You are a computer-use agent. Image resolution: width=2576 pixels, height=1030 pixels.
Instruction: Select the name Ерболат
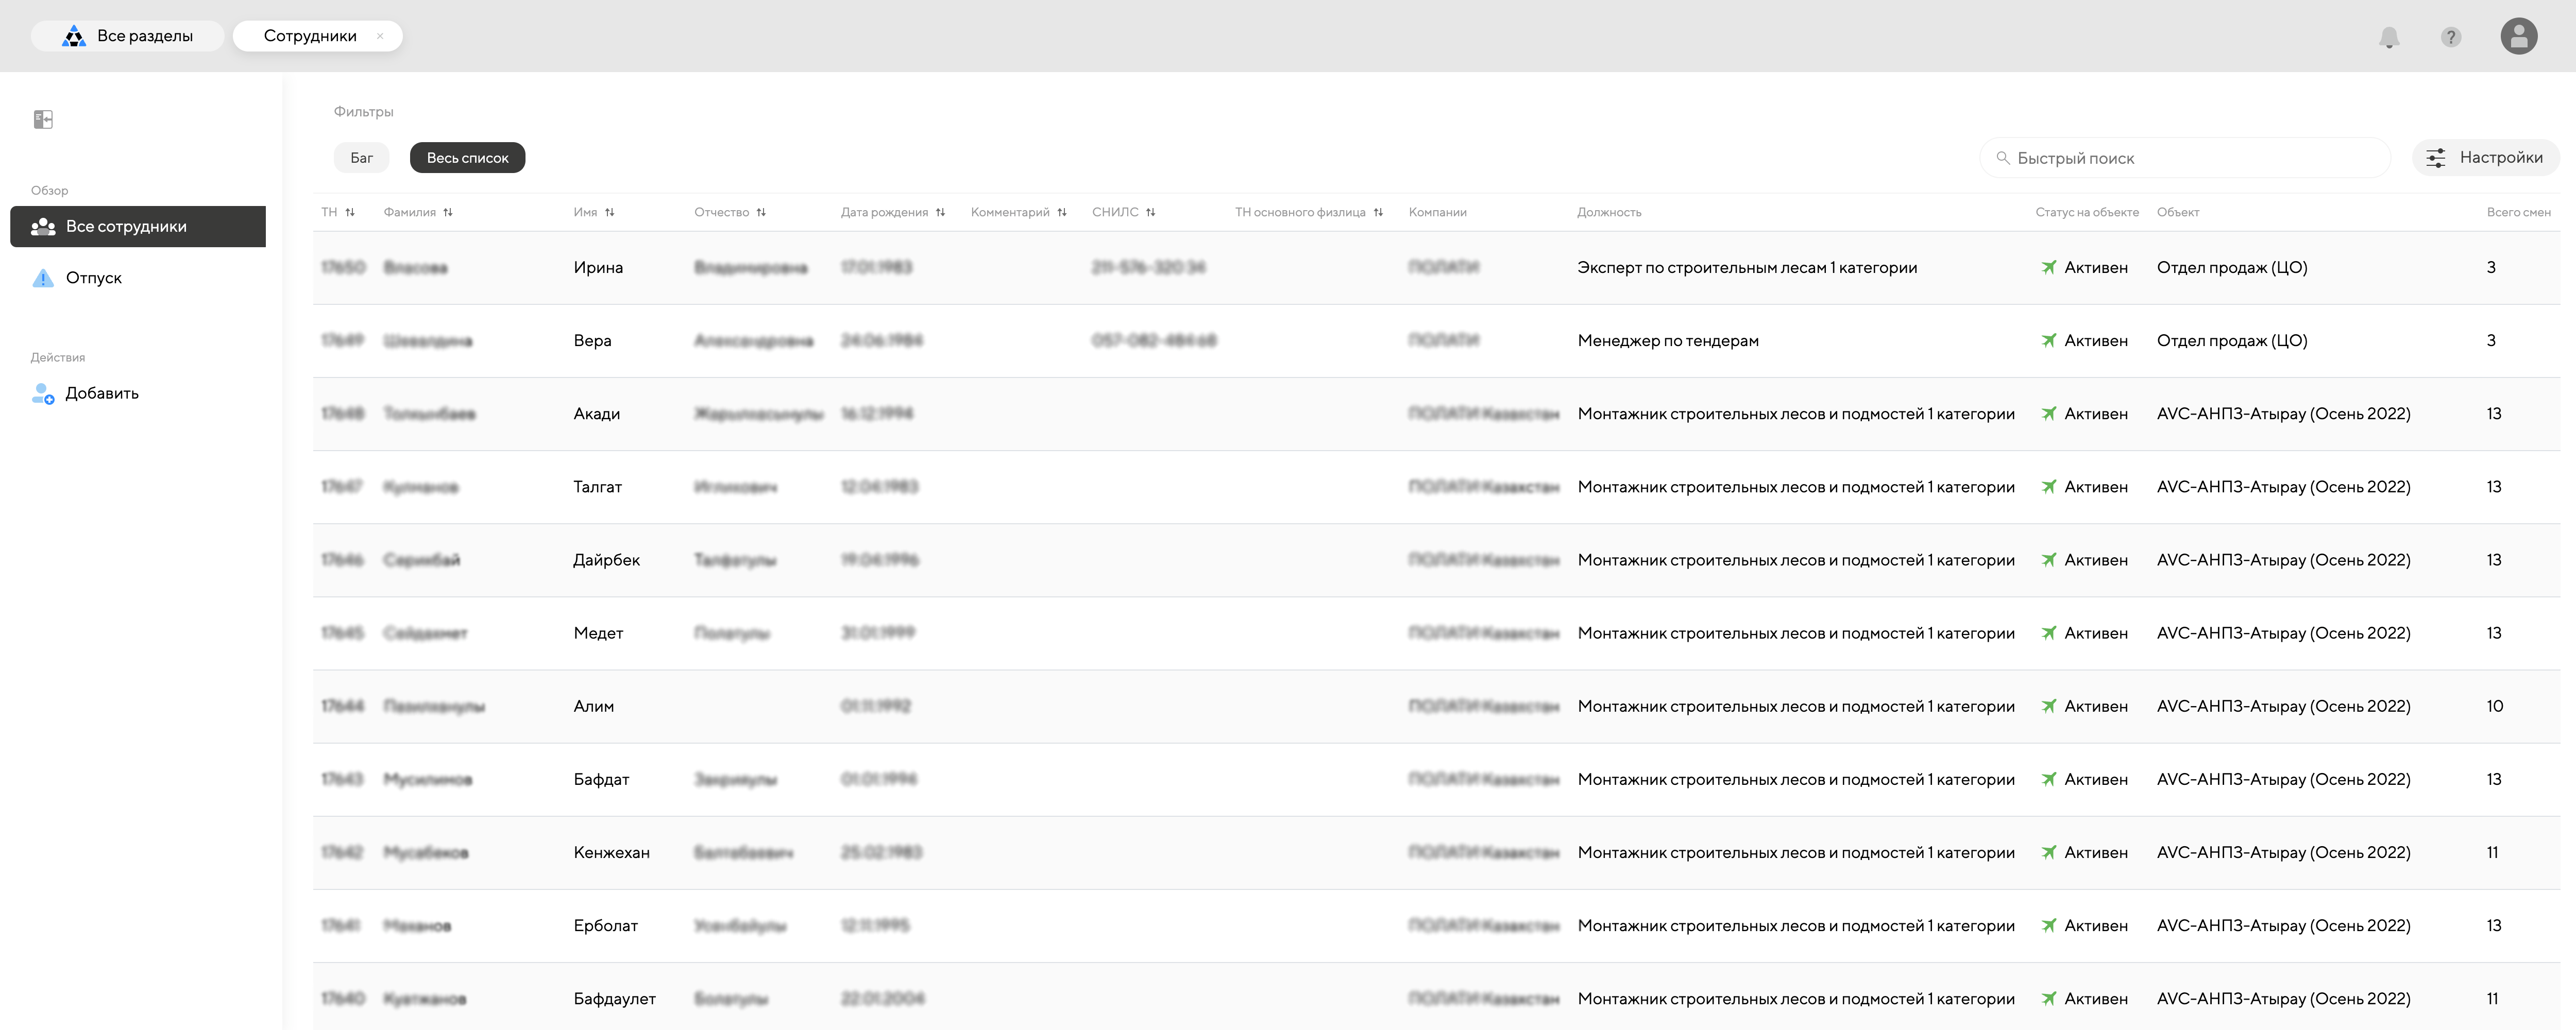[606, 925]
